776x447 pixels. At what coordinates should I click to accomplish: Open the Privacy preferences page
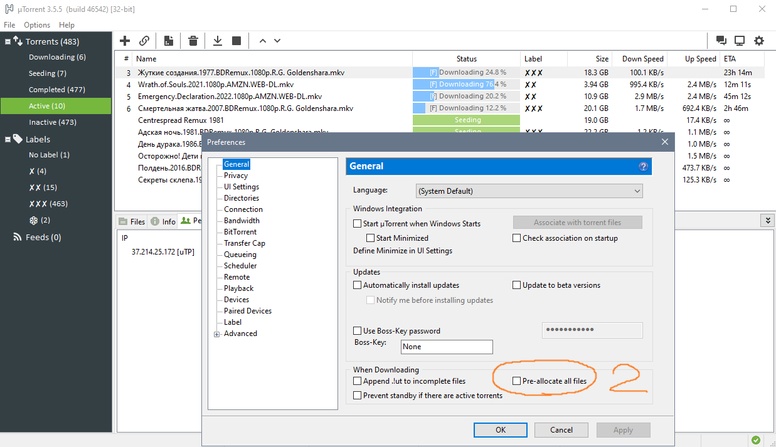click(x=236, y=176)
